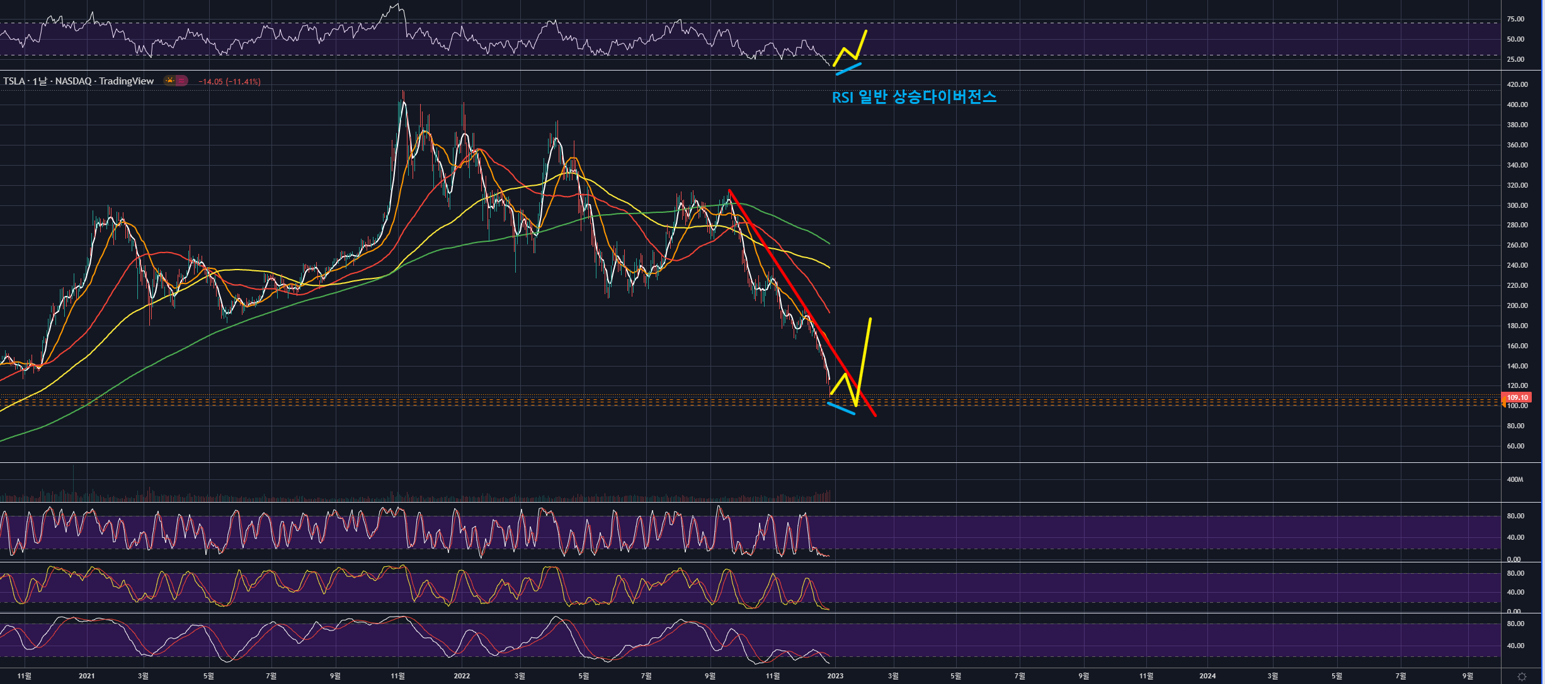Click the 109.10 current price label

[x=1518, y=397]
